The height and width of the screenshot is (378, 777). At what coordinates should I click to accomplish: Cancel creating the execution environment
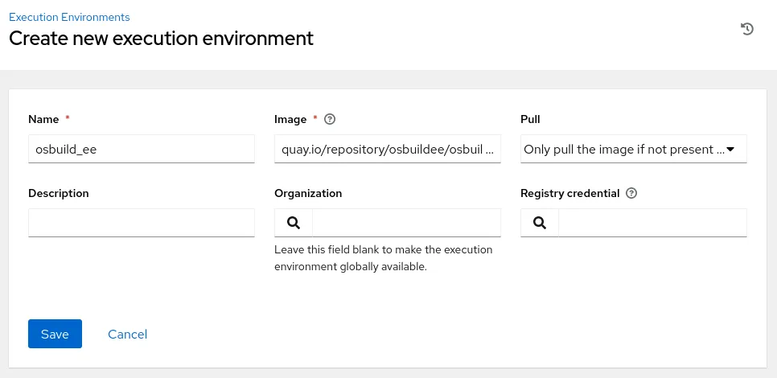pos(127,334)
